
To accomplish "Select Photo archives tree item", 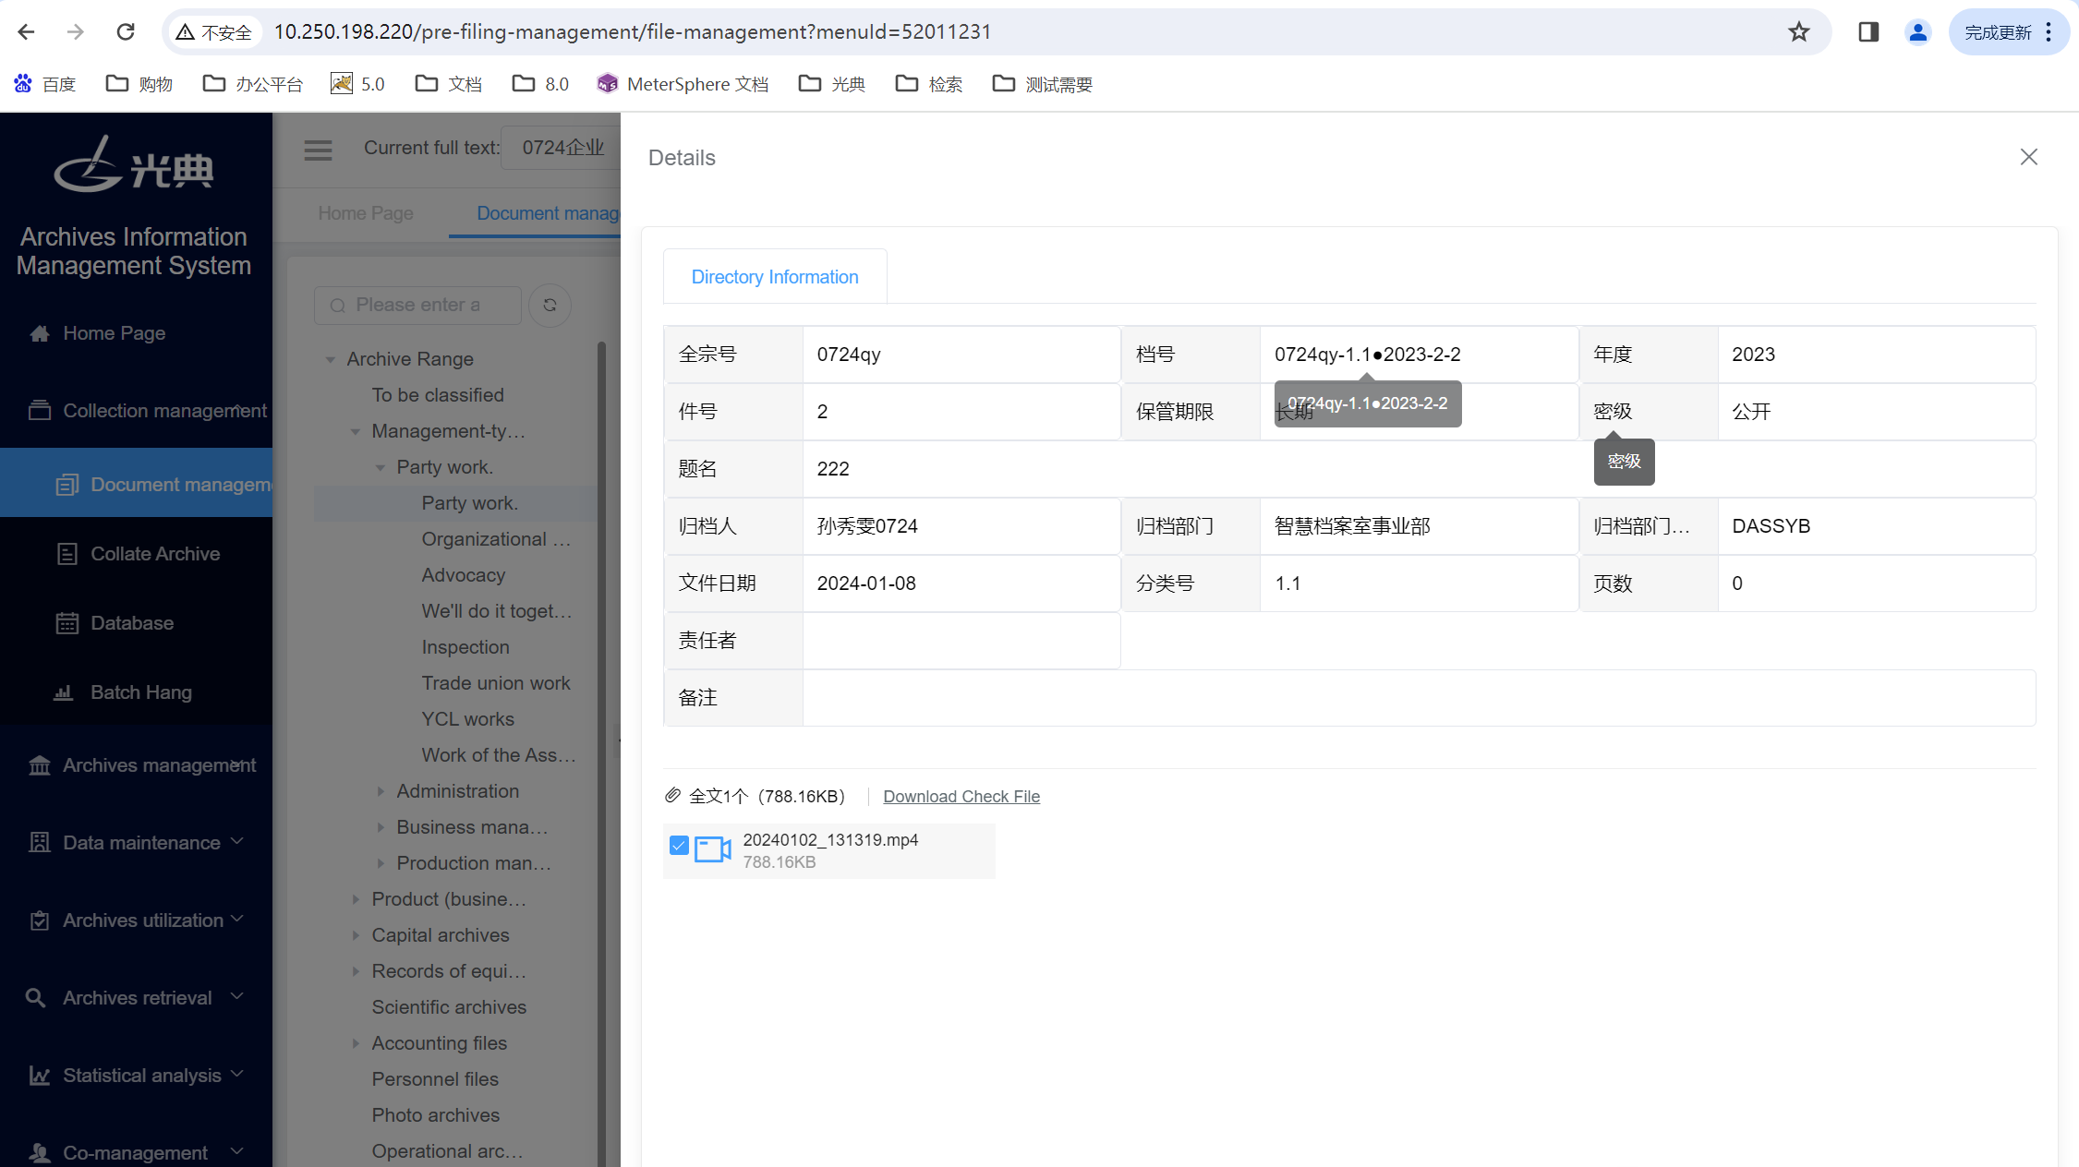I will pyautogui.click(x=435, y=1115).
